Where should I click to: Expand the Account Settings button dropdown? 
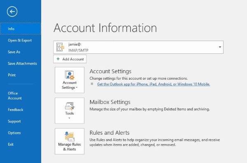point(77,87)
